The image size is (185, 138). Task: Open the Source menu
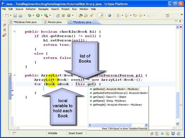(x=19, y=9)
